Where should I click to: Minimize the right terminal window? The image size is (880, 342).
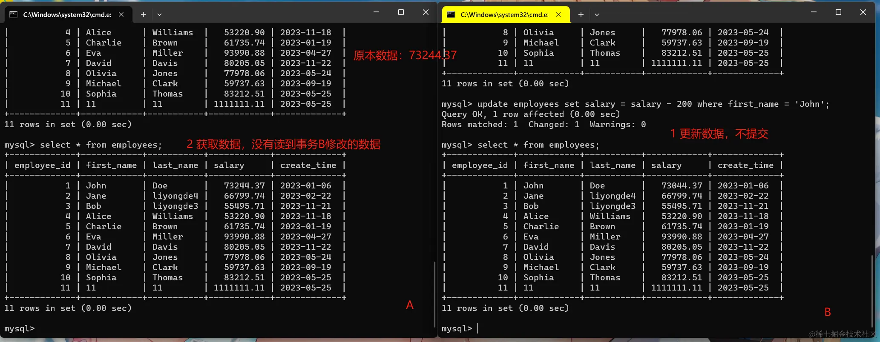point(814,12)
